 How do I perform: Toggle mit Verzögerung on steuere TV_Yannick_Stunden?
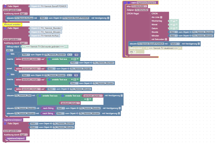point(120,108)
